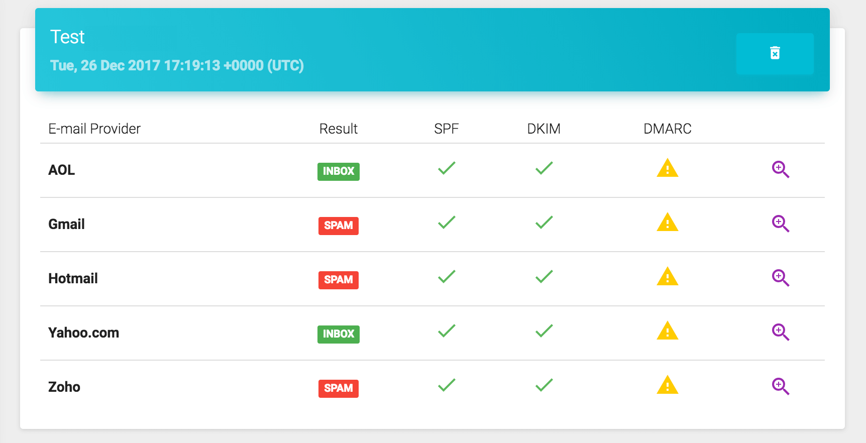Click the AOL INBOX badge

click(338, 171)
